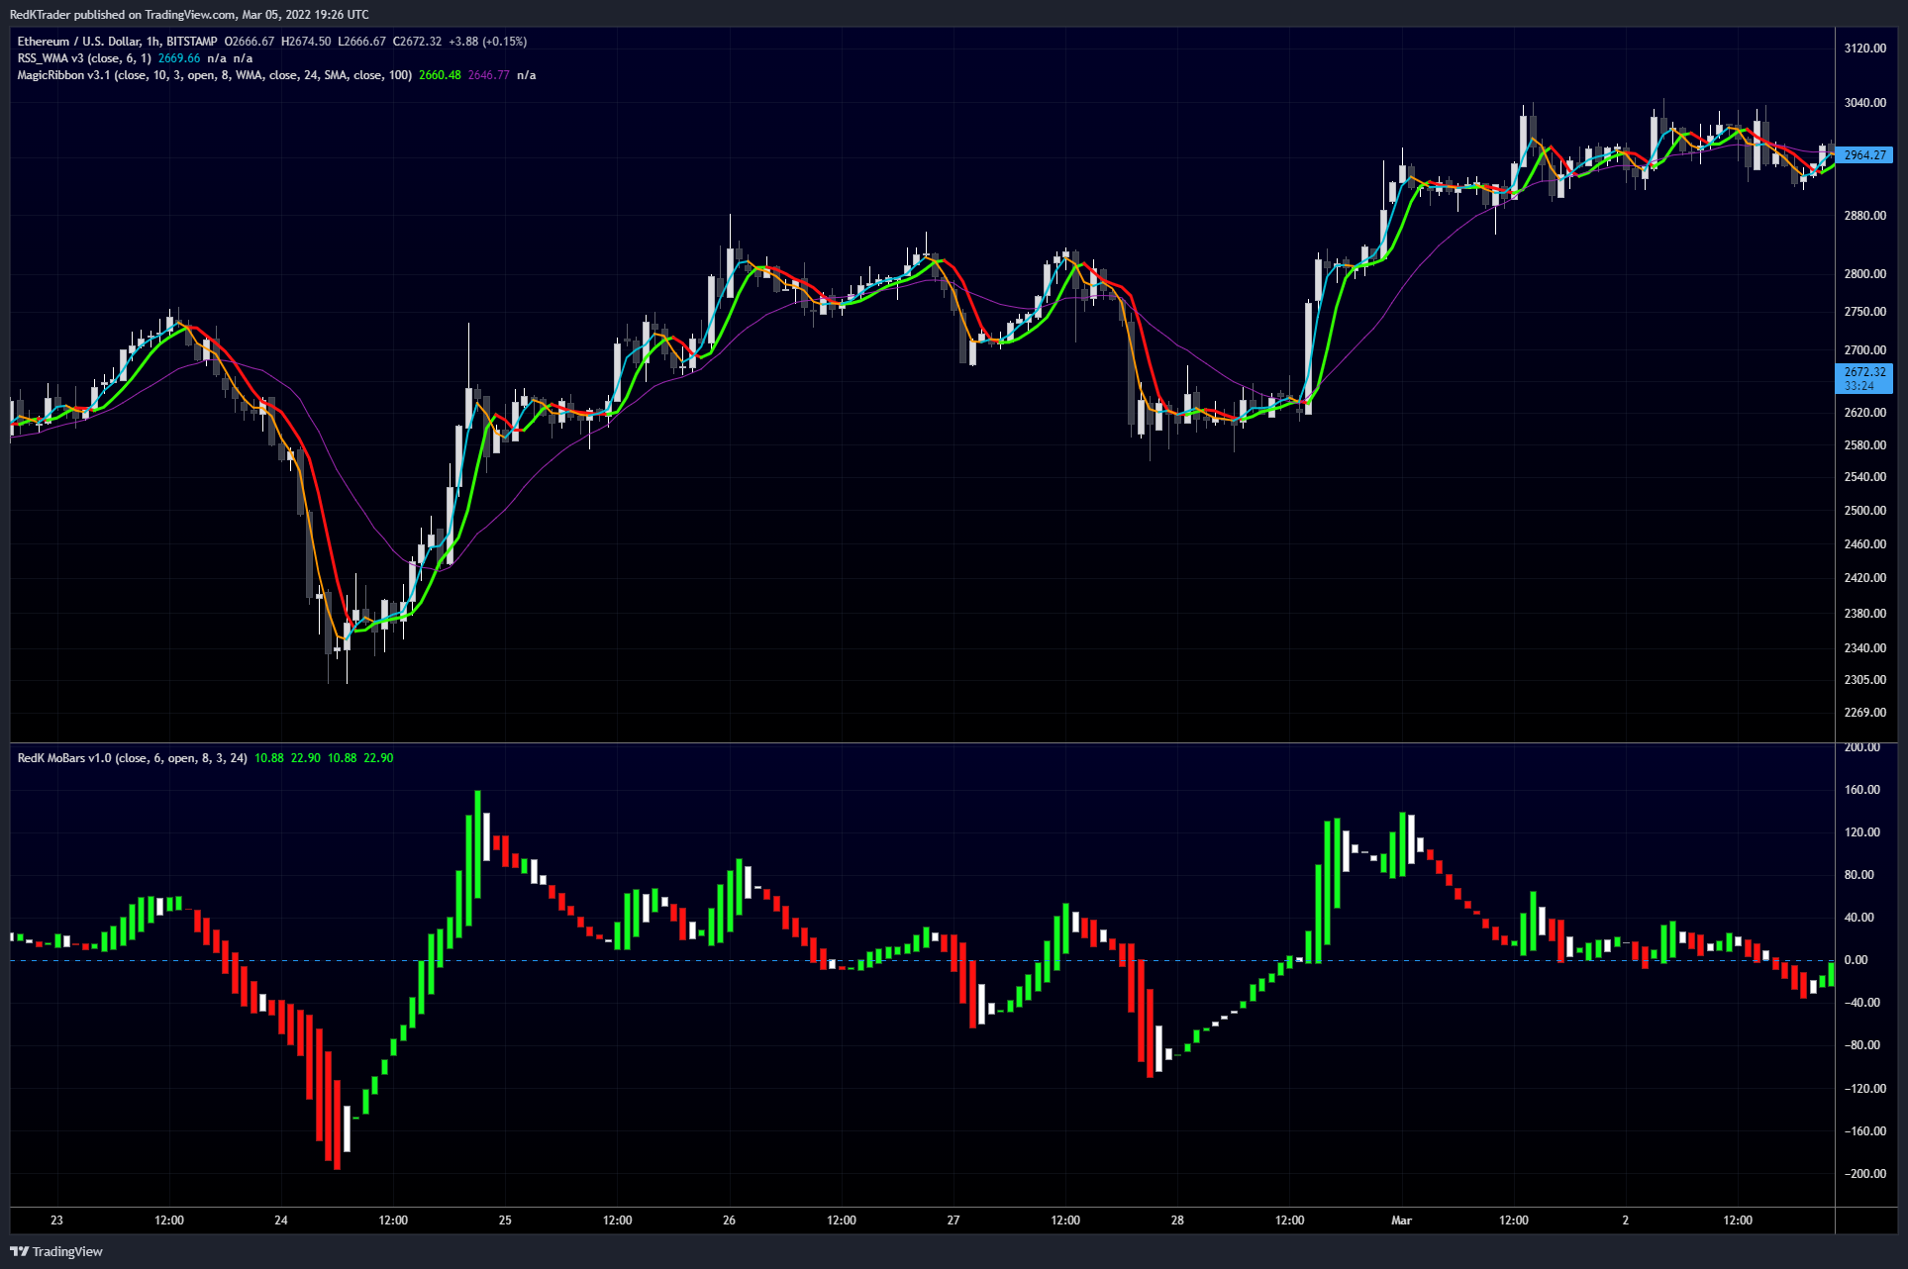Click the −200.00 label on MoBars axis
Screen dimensions: 1908x1269
1864,1174
